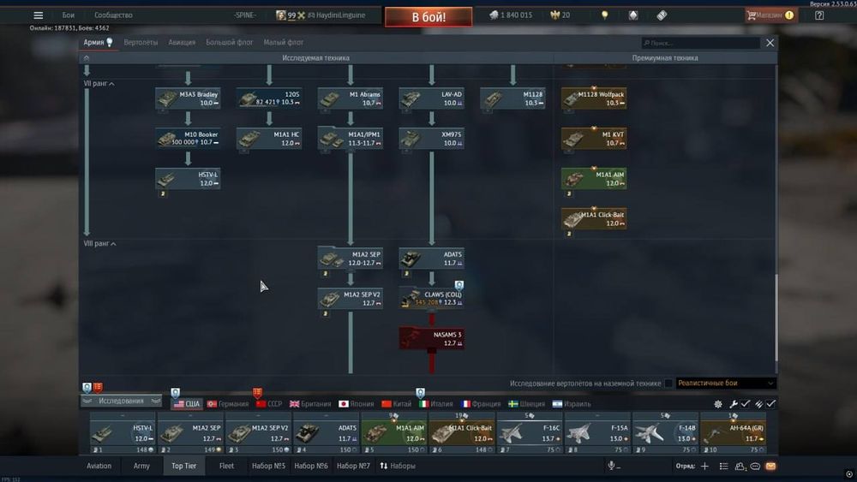Select the Израиль nation
This screenshot has height=482, width=857.
[x=571, y=404]
